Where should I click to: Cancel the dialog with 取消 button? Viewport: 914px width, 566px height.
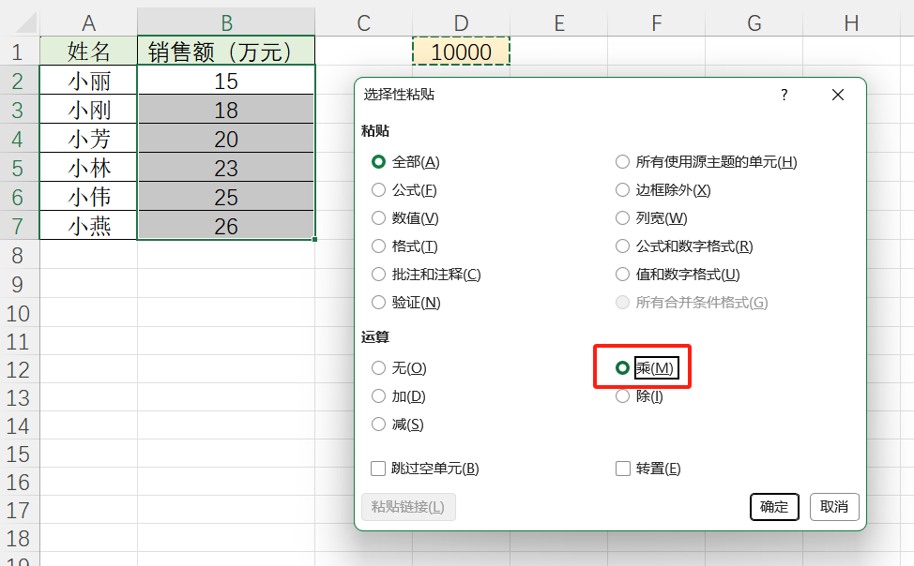(x=834, y=506)
